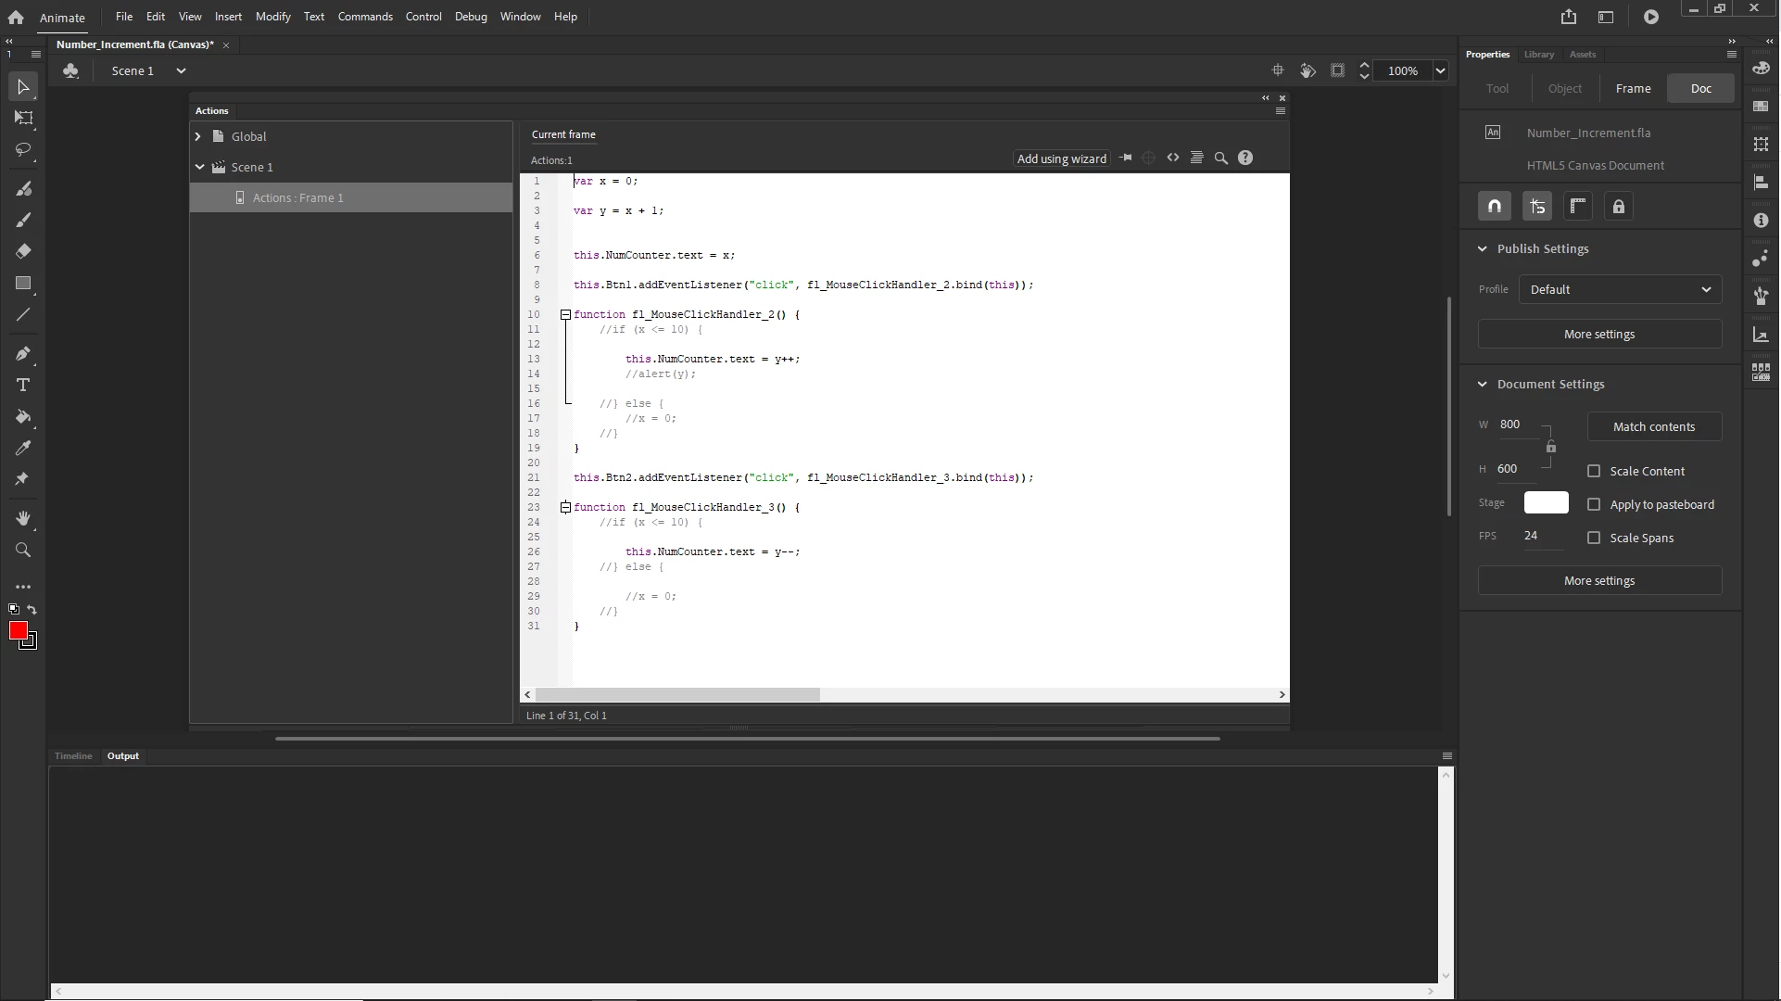Open the Profile Default dropdown

1620,289
